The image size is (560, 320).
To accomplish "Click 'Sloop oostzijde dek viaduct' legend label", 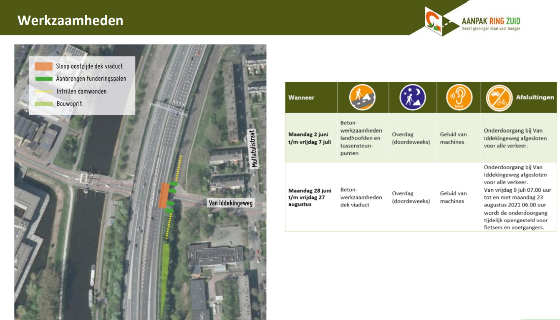I will pyautogui.click(x=89, y=66).
